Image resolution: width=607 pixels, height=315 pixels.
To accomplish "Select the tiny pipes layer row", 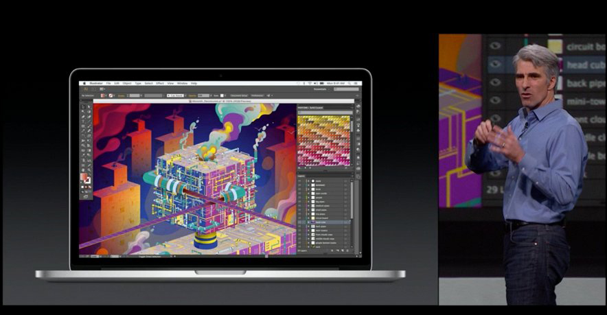I will tap(323, 214).
